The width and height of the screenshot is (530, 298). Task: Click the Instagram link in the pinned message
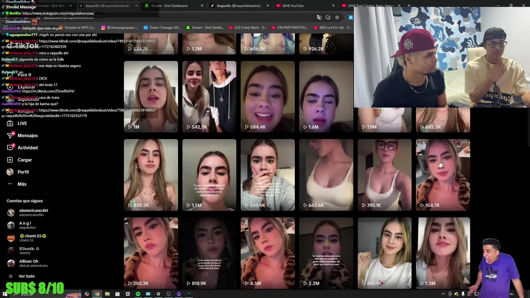click(58, 13)
